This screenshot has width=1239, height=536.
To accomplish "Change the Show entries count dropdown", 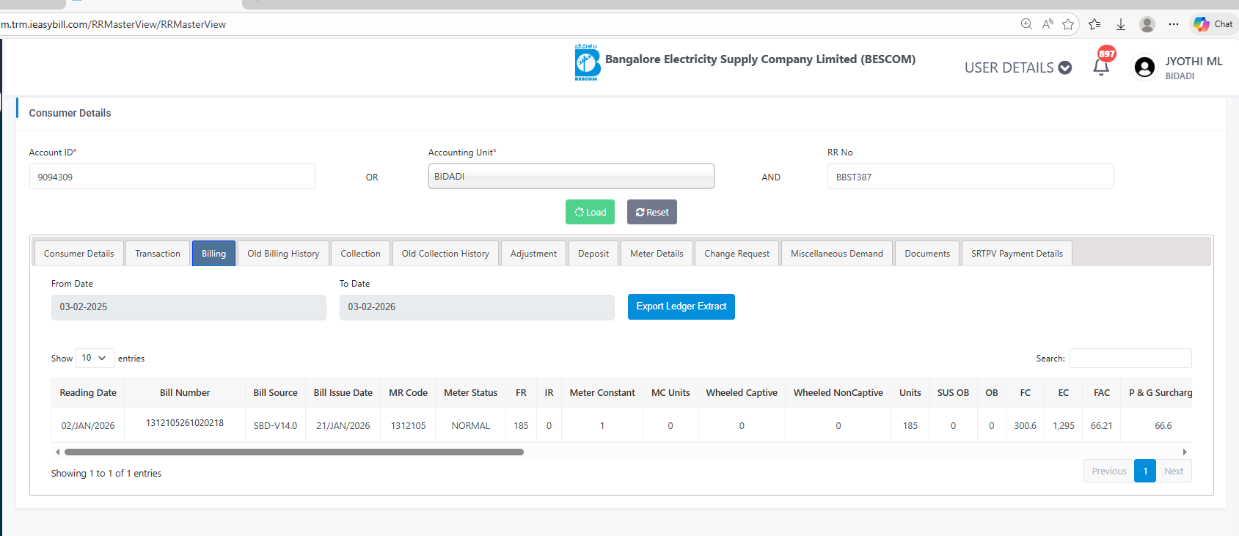I will pyautogui.click(x=95, y=358).
